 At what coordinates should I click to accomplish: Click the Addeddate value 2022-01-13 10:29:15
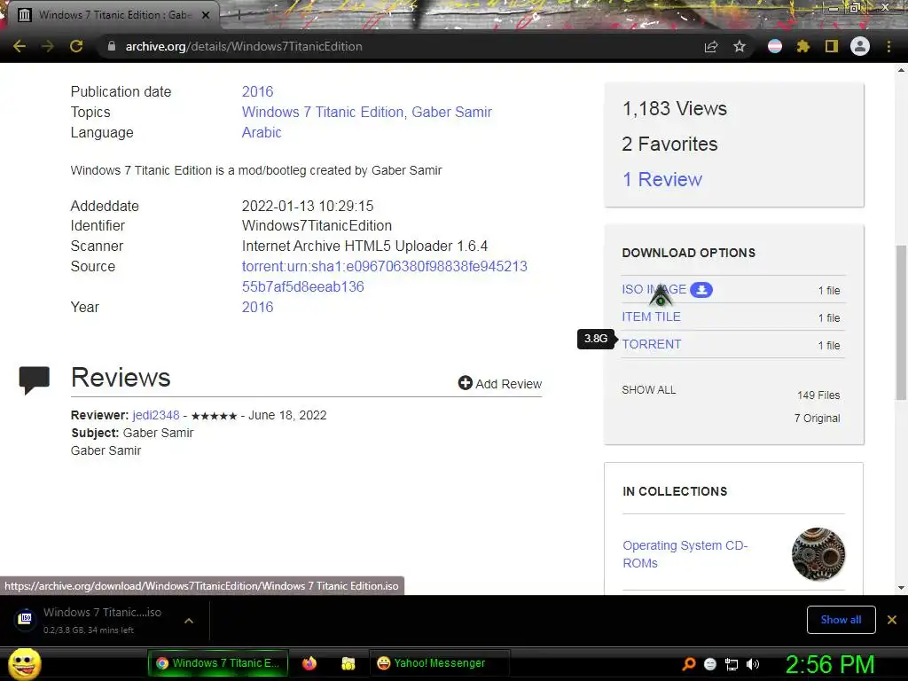coord(308,206)
